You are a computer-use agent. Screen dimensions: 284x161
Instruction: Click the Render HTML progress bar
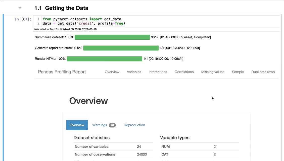[x=104, y=59]
